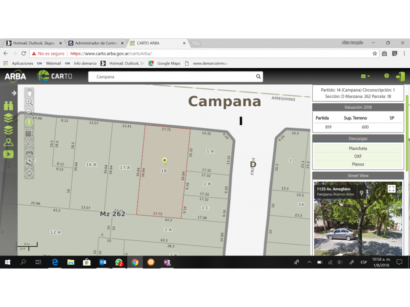Select the area measurement tool
The width and height of the screenshot is (410, 307).
(x=29, y=133)
